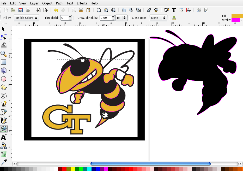This screenshot has width=243, height=171.
Task: Zoom to fit page icon
Action: [113, 10]
